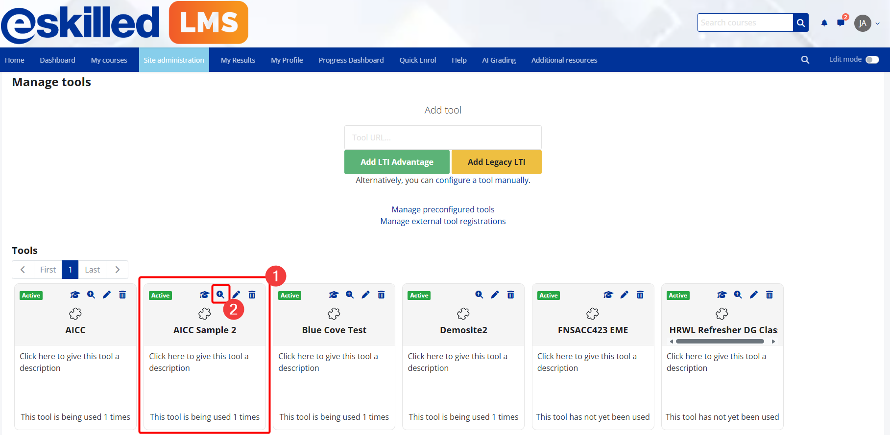Viewport: 890px width, 435px height.
Task: Open the Site administration tab
Action: [174, 60]
